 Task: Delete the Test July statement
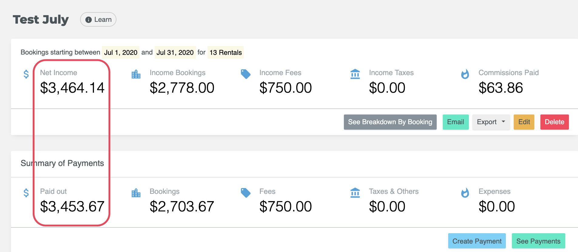[x=554, y=122]
